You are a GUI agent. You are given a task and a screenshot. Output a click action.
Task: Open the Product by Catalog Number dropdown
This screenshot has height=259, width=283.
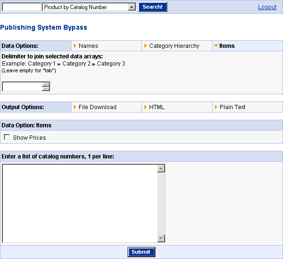132,7
